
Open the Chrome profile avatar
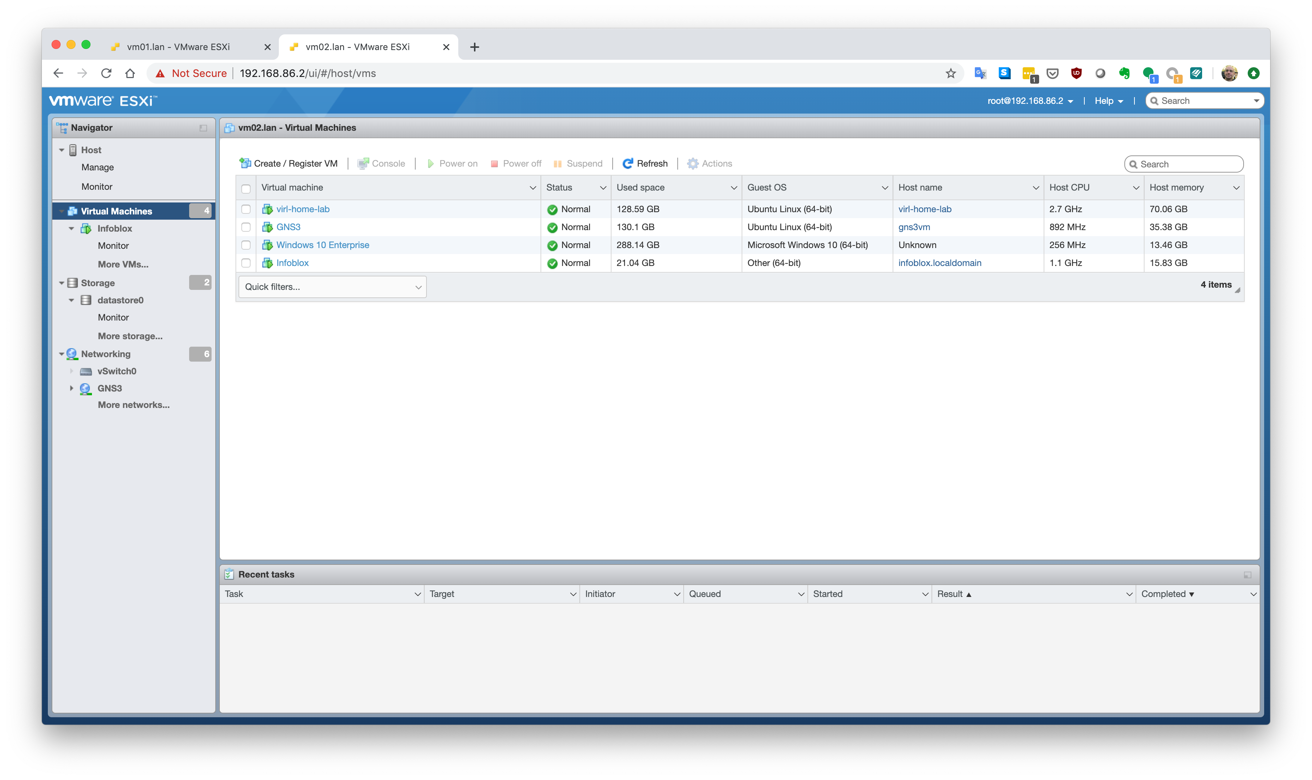pyautogui.click(x=1229, y=73)
